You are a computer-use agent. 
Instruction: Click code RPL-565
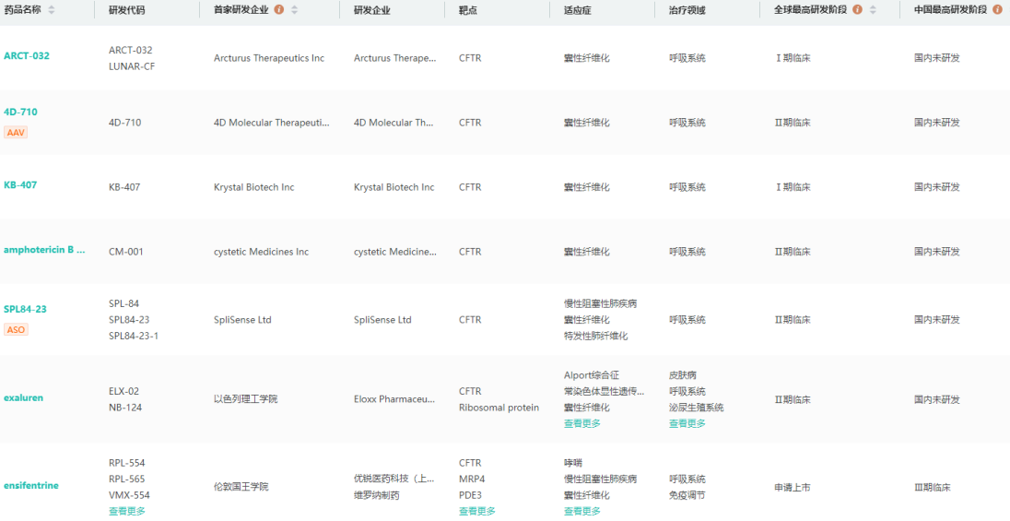click(x=127, y=480)
